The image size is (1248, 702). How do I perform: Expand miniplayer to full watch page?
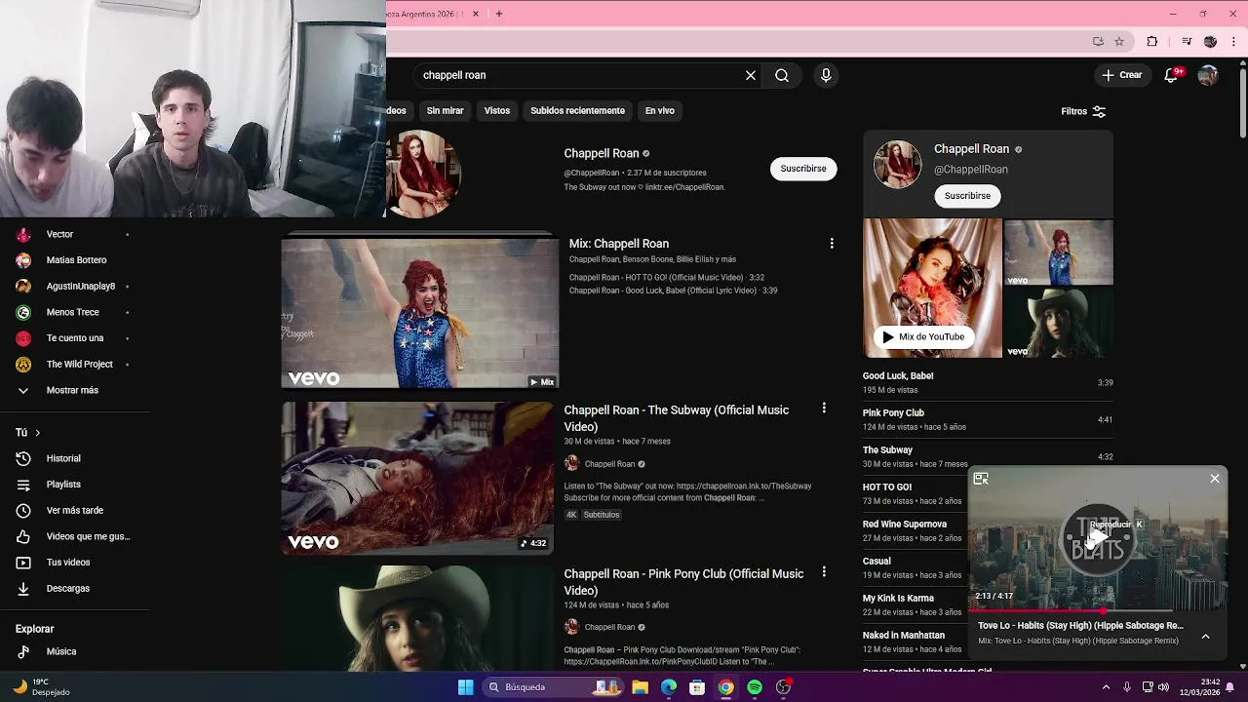click(x=981, y=479)
